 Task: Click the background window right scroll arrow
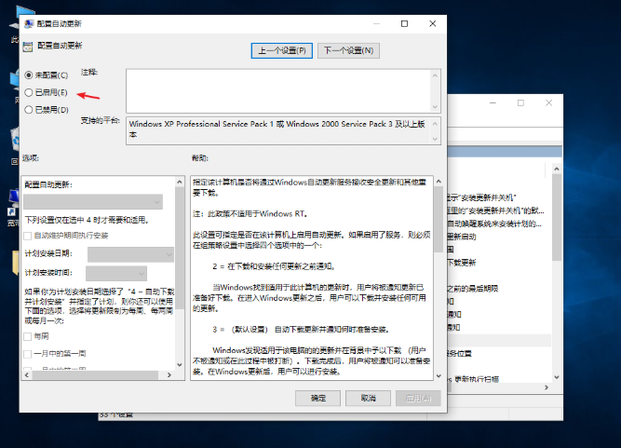[547, 387]
